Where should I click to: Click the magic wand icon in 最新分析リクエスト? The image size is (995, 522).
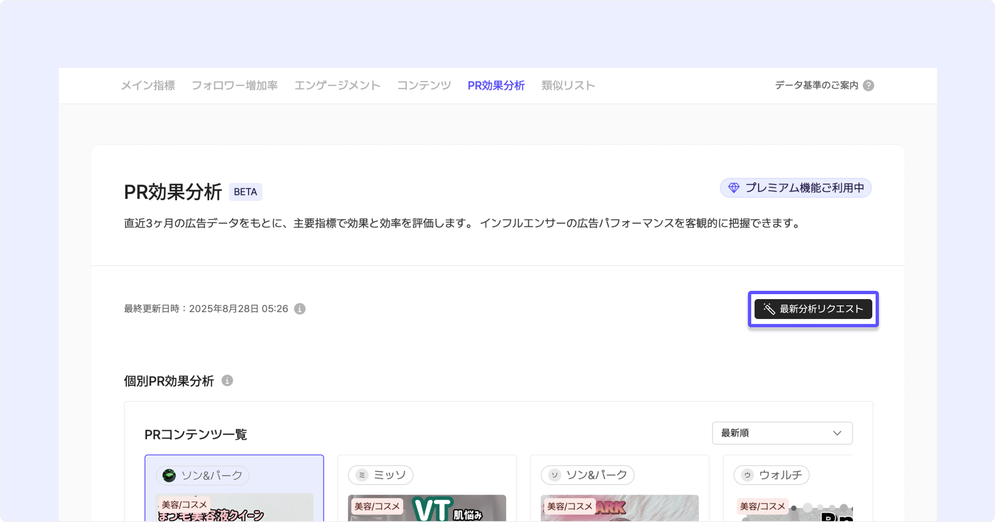[x=769, y=309]
